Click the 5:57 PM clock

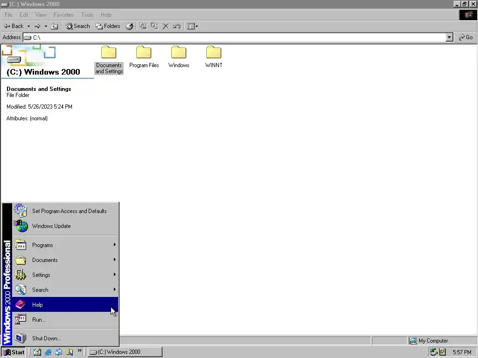[462, 352]
